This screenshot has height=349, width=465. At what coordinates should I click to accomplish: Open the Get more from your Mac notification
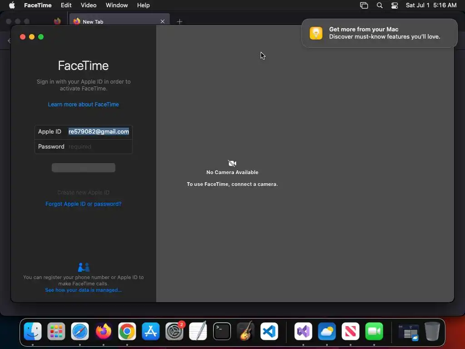[379, 33]
